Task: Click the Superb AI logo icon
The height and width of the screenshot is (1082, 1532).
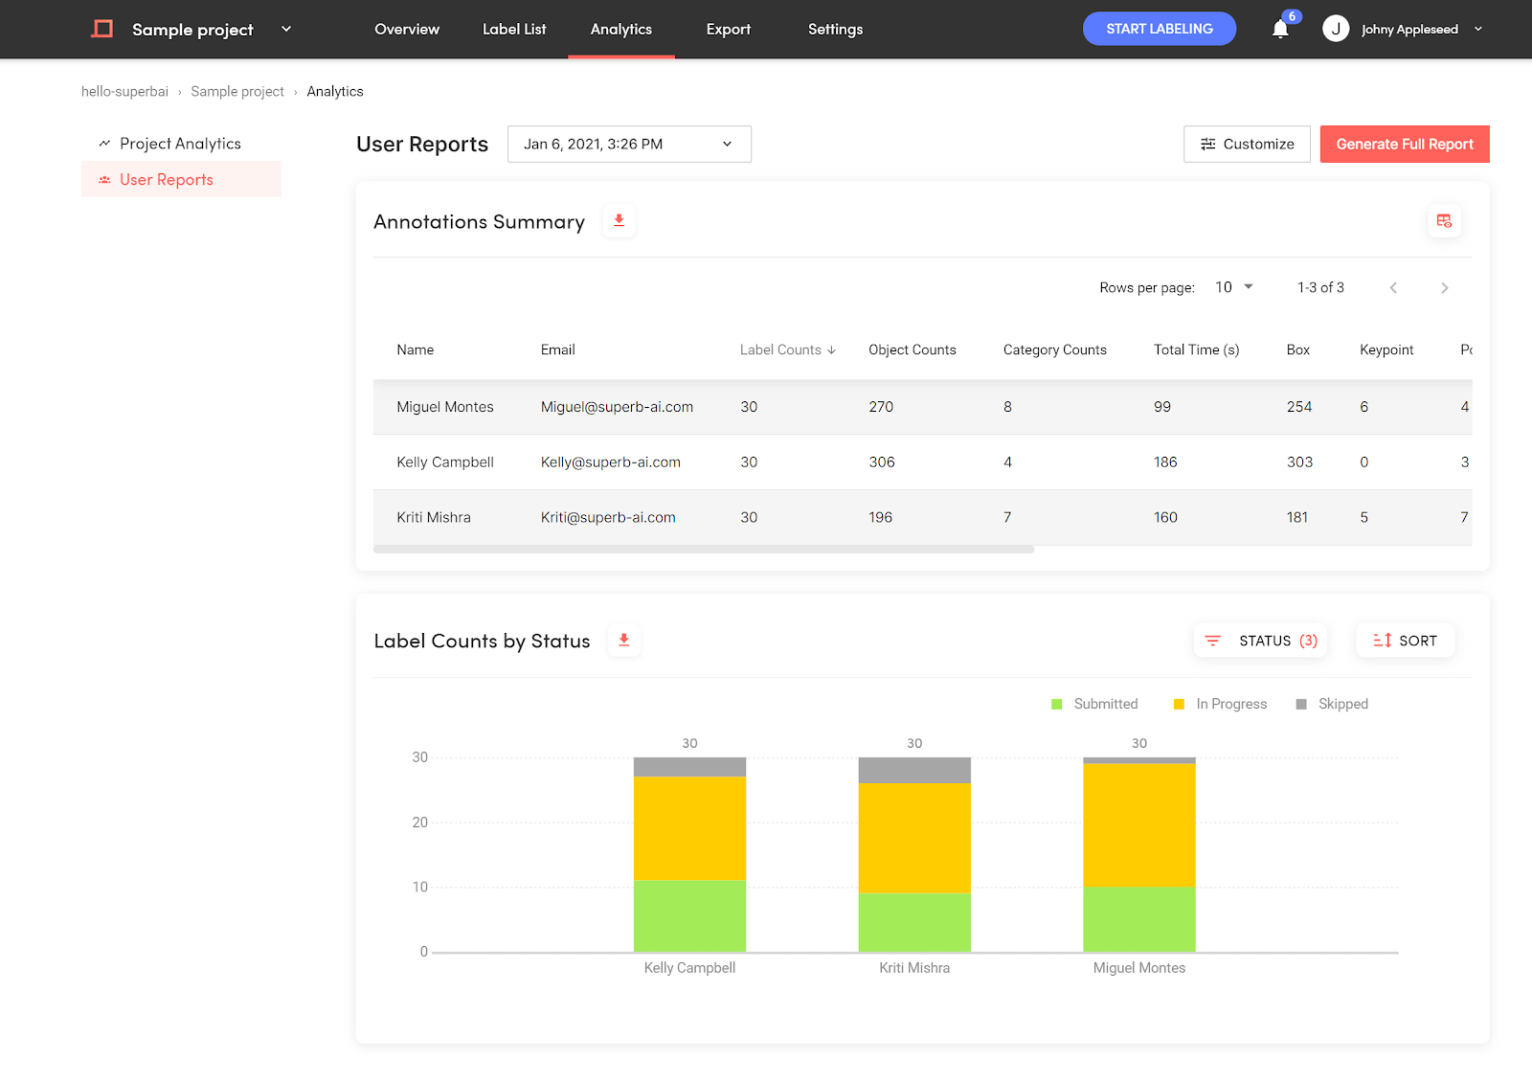Action: click(x=102, y=29)
